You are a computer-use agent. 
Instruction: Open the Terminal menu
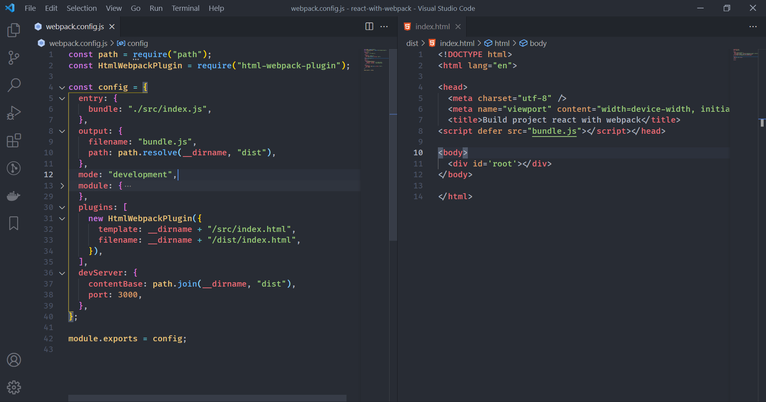185,8
